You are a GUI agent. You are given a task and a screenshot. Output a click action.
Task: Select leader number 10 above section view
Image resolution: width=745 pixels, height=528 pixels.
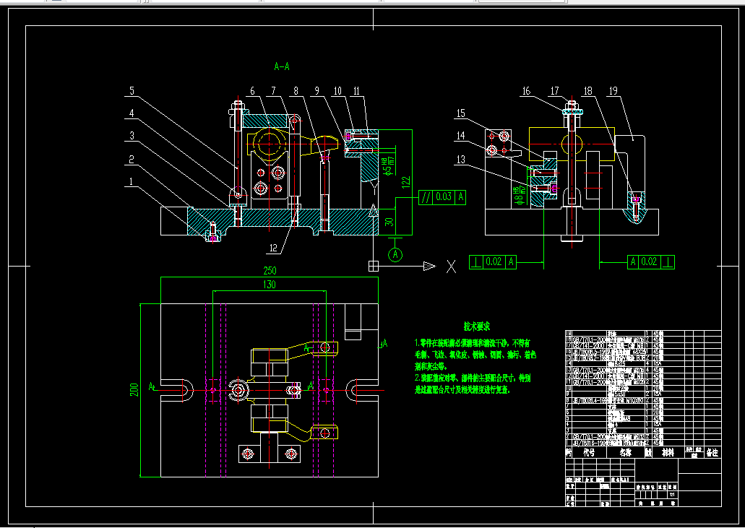tap(338, 91)
